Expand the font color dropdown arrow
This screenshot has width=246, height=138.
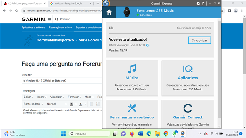coord(85,104)
